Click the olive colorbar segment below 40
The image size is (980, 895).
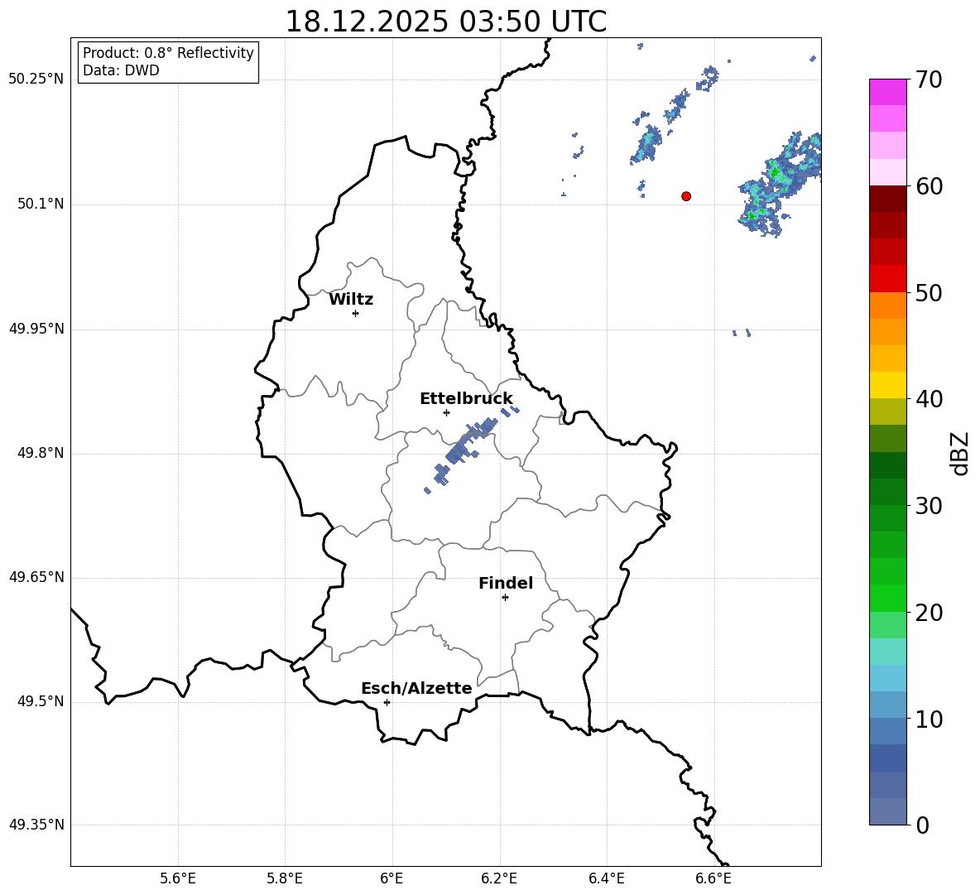(887, 411)
